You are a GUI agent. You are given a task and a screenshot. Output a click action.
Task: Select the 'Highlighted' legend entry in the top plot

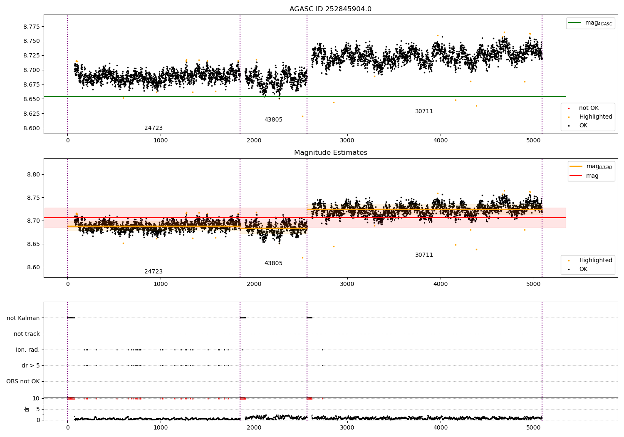coord(596,117)
